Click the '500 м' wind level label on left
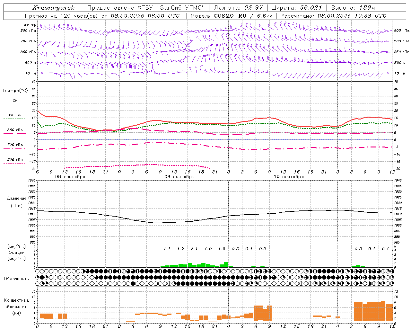This screenshot has width=411, height=329. click(x=31, y=63)
